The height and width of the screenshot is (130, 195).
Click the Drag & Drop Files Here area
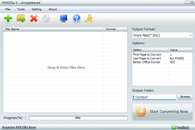(66, 67)
